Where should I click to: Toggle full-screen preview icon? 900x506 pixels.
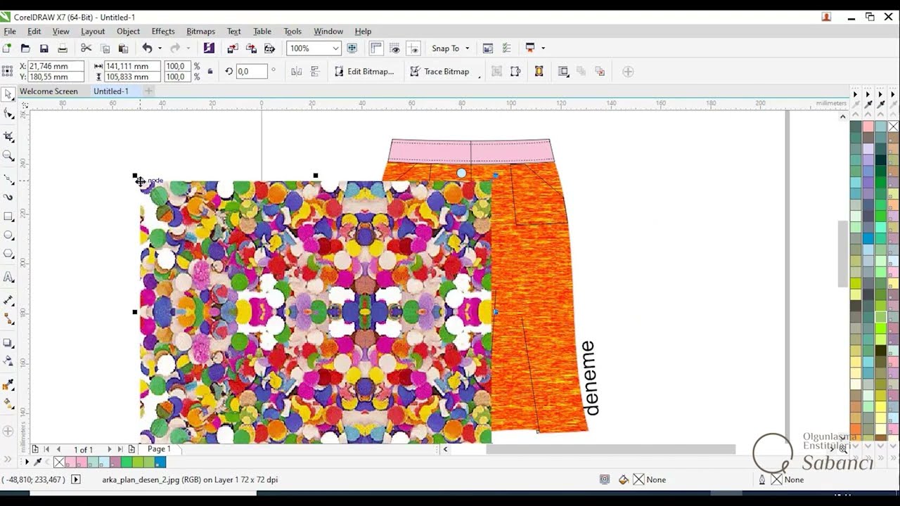(x=352, y=48)
